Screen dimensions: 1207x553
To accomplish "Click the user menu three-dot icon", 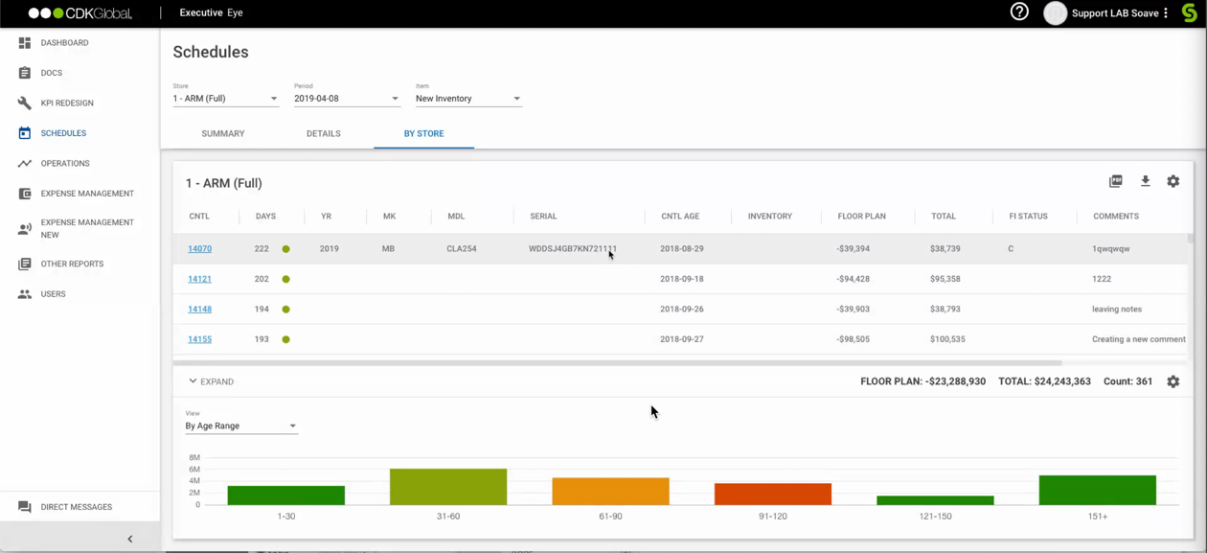I will click(x=1166, y=13).
